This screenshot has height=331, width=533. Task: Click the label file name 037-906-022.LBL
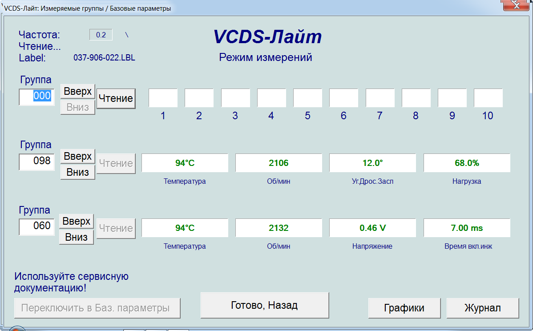[105, 57]
